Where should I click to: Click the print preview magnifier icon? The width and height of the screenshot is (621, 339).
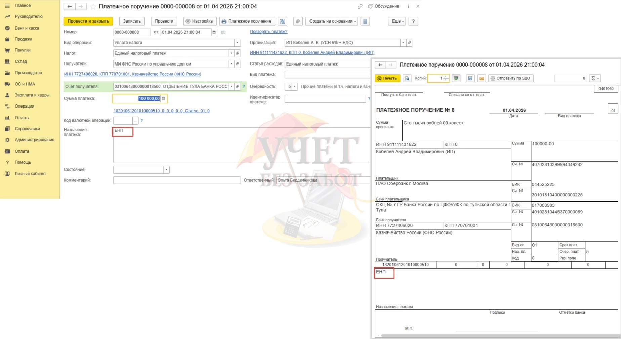coord(407,78)
